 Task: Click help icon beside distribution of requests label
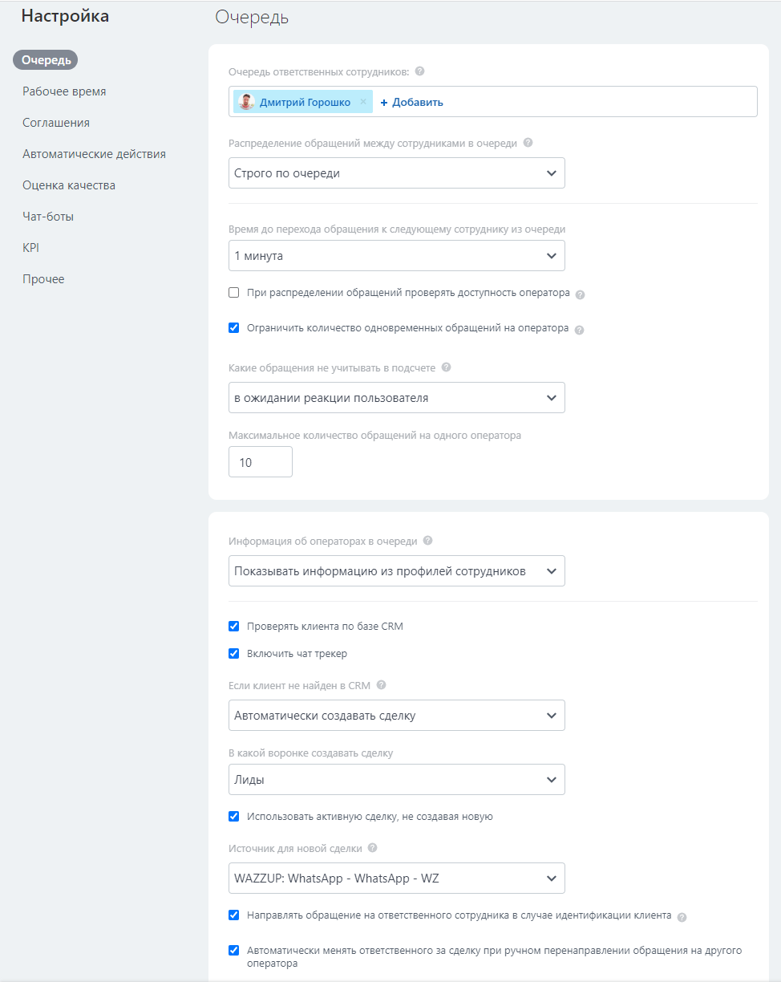tap(528, 143)
